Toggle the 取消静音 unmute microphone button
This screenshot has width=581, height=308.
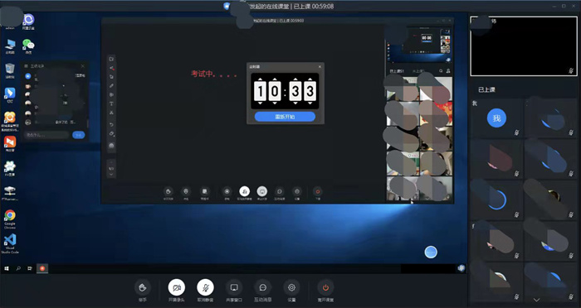tap(205, 287)
